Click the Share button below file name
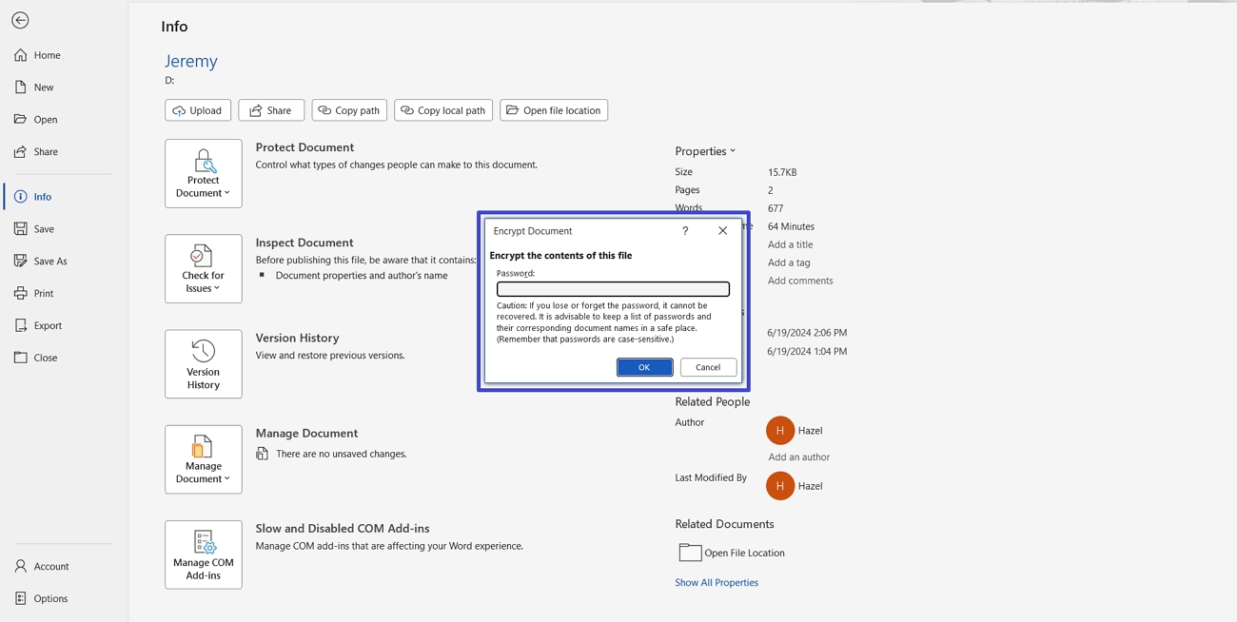 (x=271, y=110)
